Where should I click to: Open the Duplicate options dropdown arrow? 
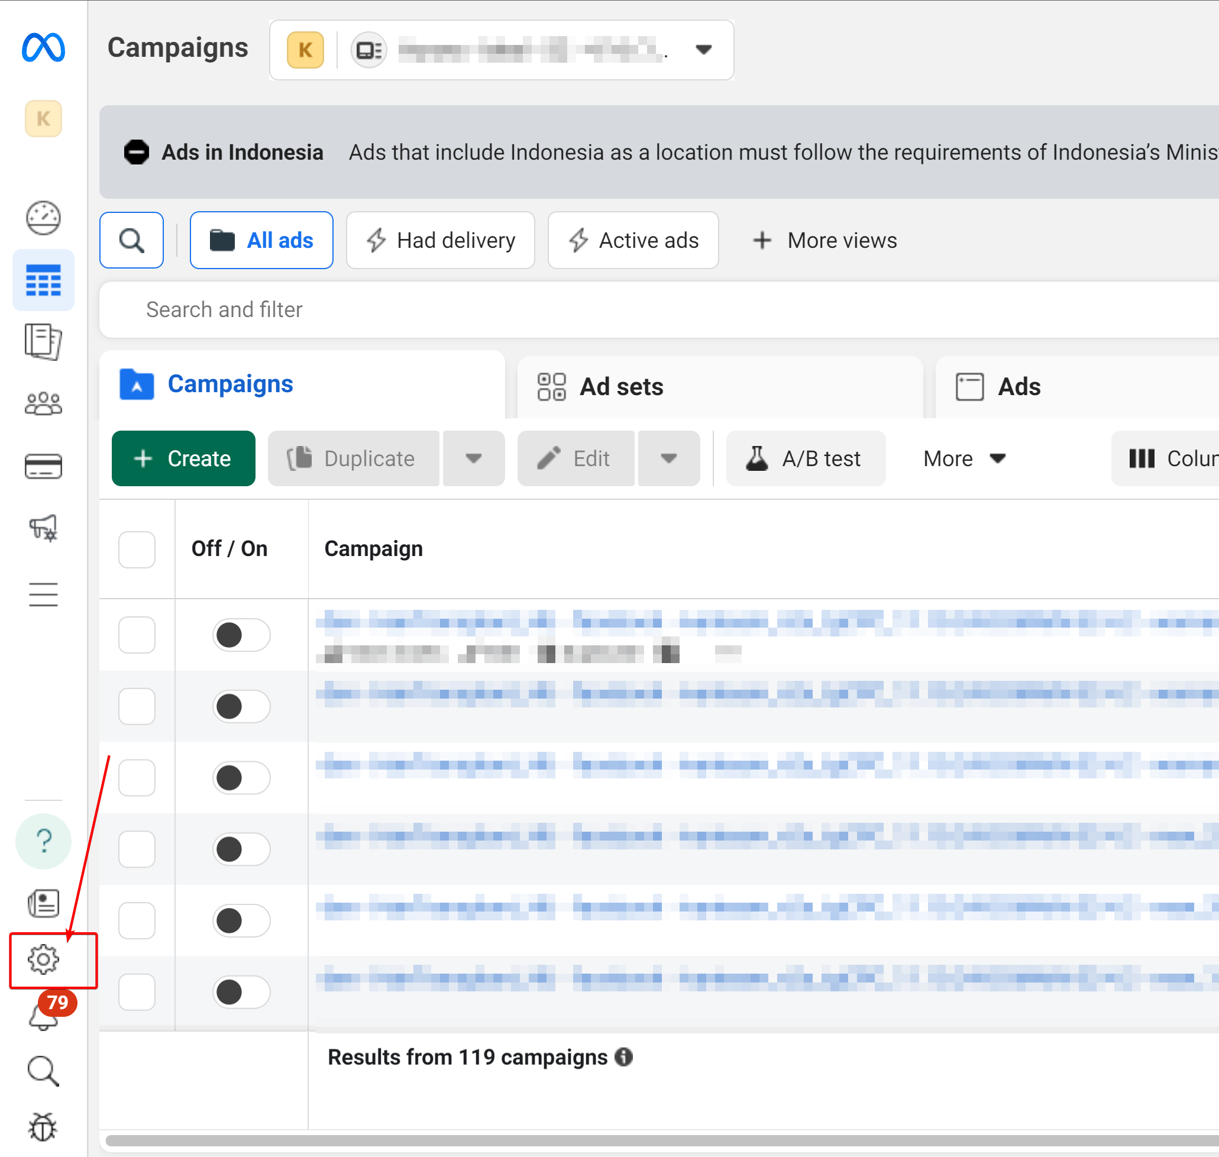click(474, 458)
